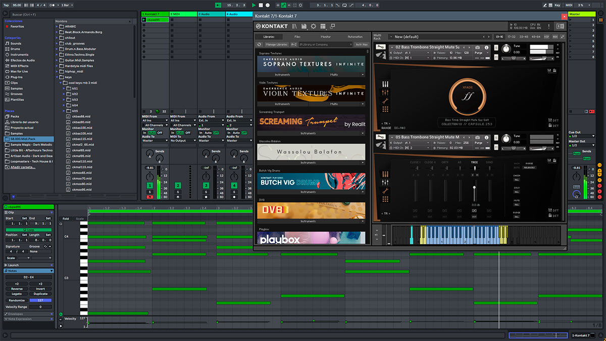Viewport: 606px width, 341px height.
Task: Expand kit3 folder in browser
Action: [63, 100]
